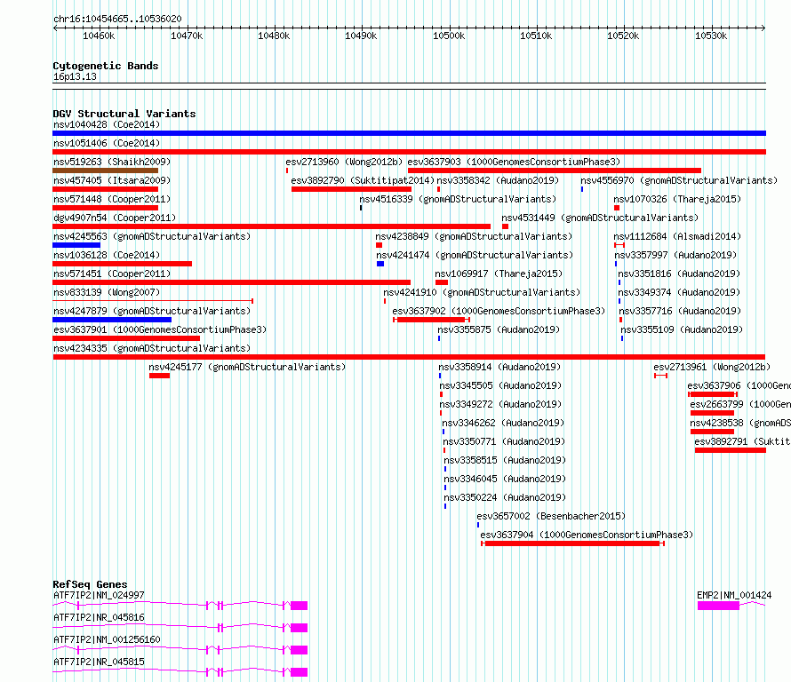This screenshot has height=682, width=791.
Task: Open esv2713961 (Wong2012b) variant
Action: point(712,367)
